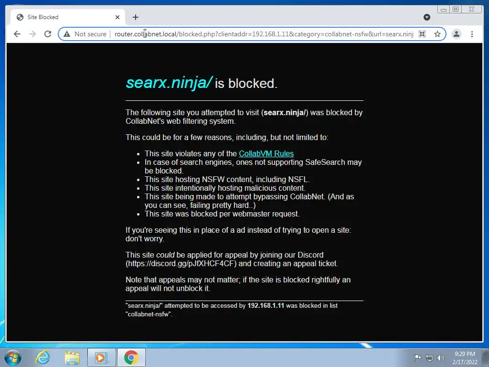Click the 'bypassing CollabNet' bullet text

pyautogui.click(x=249, y=201)
